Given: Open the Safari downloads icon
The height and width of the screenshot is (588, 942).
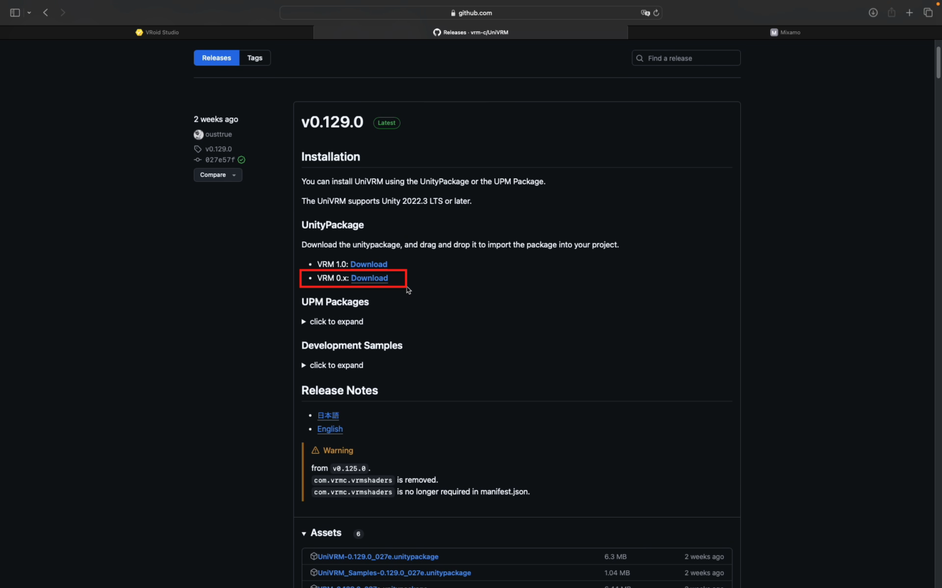Looking at the screenshot, I should [x=873, y=12].
